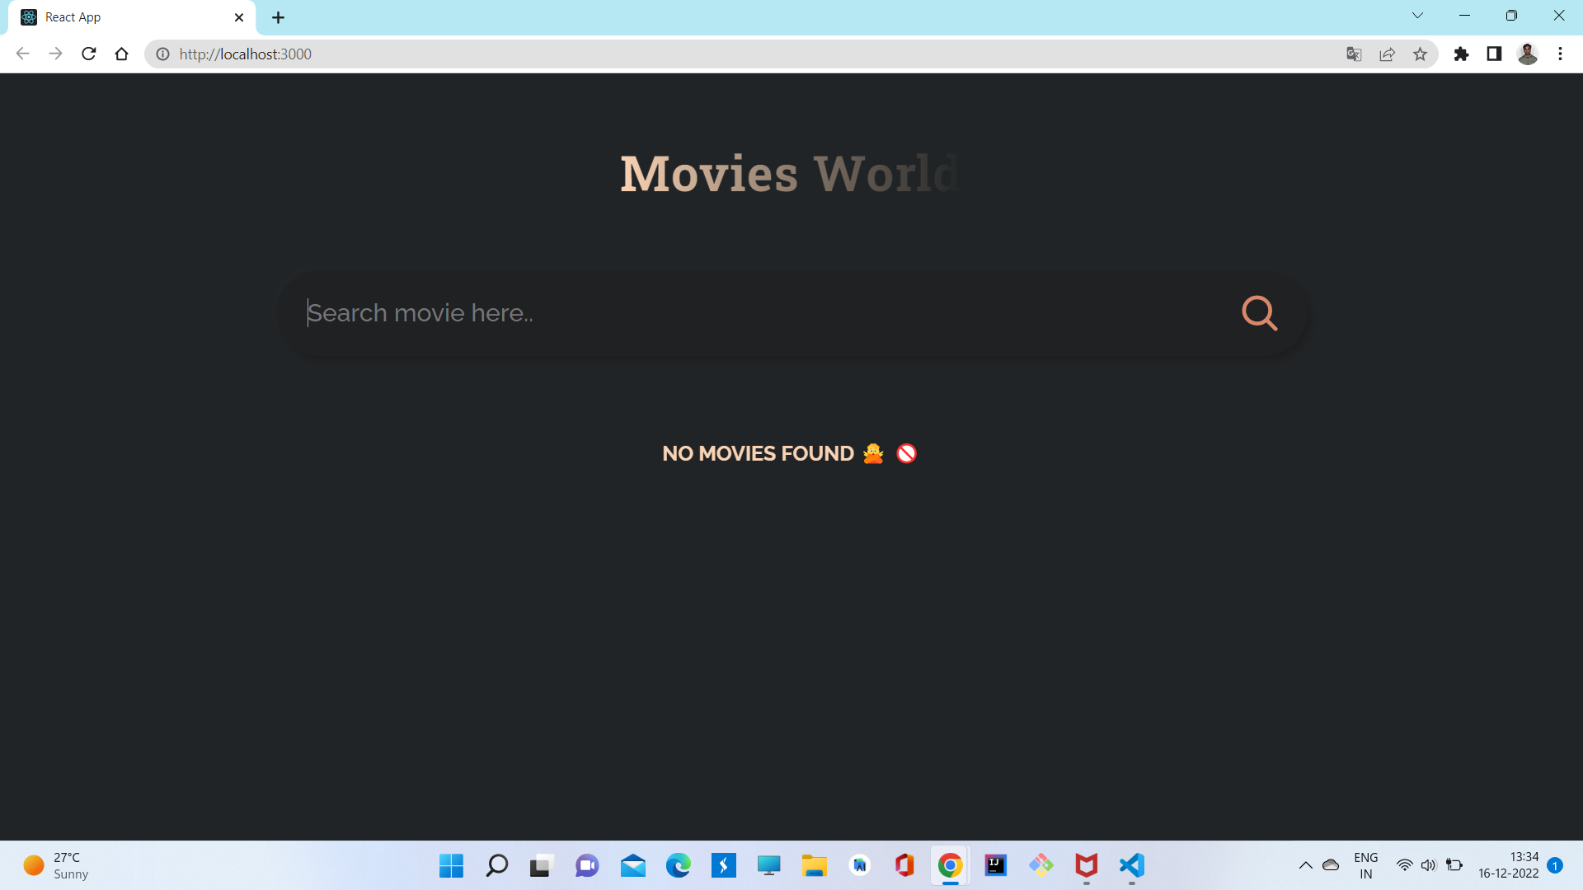
Task: Close the React App tab
Action: tap(239, 17)
